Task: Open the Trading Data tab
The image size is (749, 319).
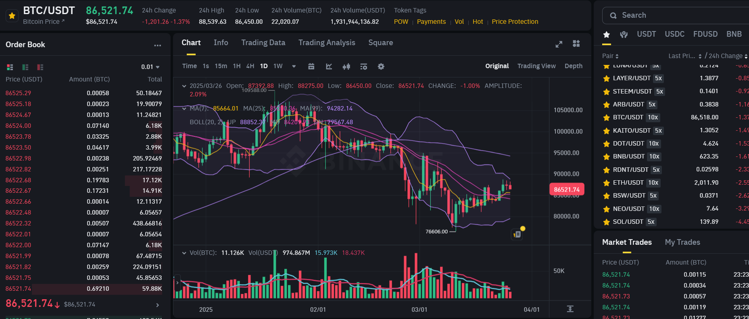Action: [263, 43]
